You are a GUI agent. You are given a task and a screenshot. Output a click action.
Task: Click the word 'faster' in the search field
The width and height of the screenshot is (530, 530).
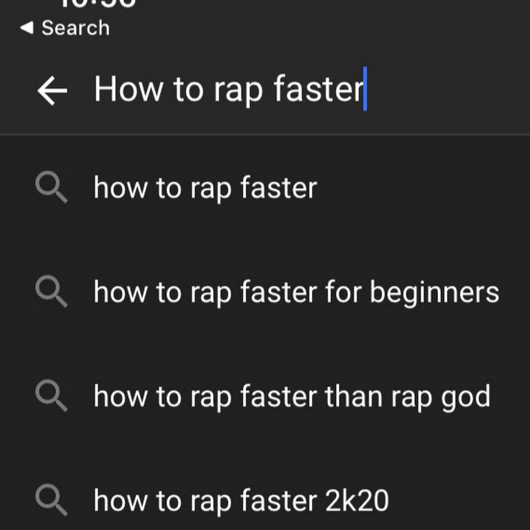(318, 90)
